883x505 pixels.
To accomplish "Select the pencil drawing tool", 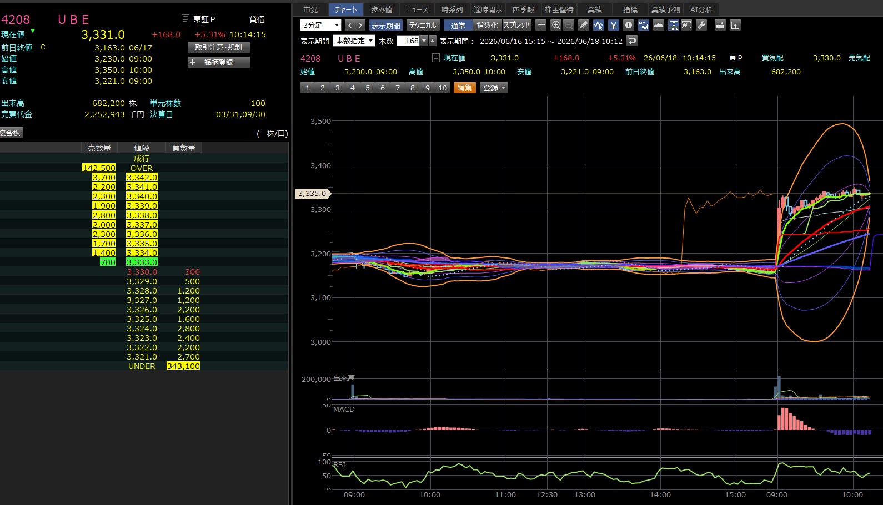I will pyautogui.click(x=584, y=25).
